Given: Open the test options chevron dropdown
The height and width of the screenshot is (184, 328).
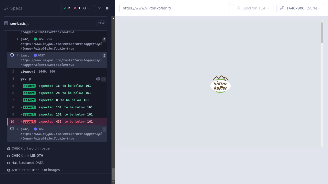Looking at the screenshot, I should pos(99,8).
